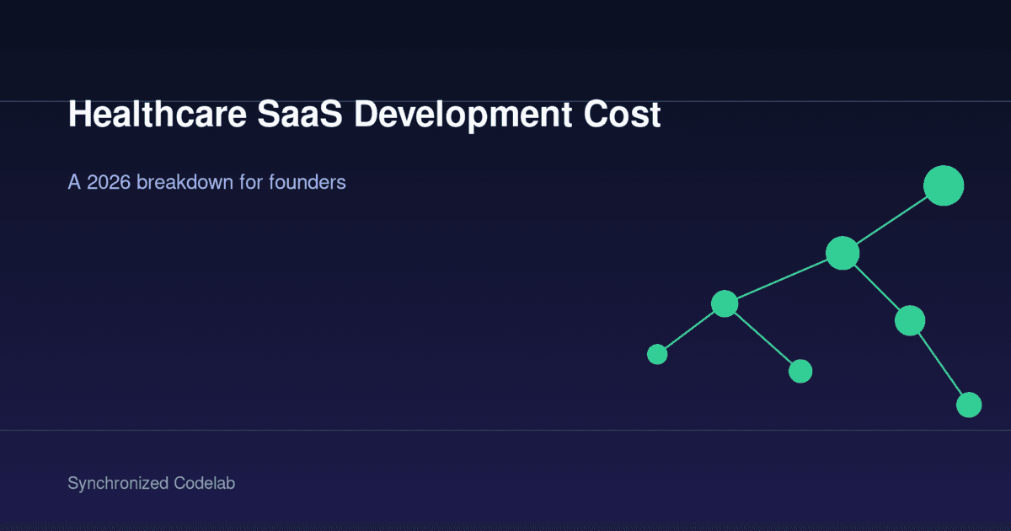Click the "Synchronized Codelab" footer text
Viewport: 1011px width, 531px height.
pos(151,484)
